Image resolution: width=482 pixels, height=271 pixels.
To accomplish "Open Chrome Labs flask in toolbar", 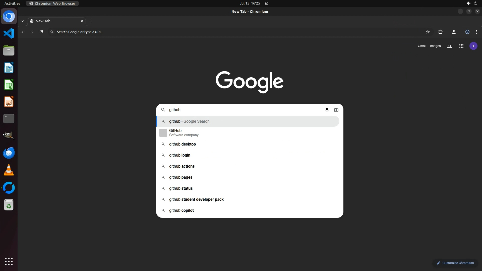I will coord(454,32).
